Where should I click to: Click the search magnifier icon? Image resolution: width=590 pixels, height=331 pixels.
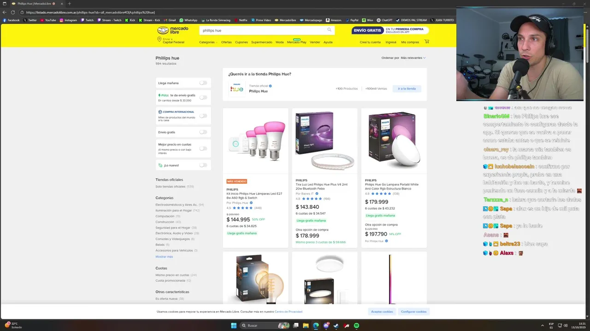tap(329, 30)
